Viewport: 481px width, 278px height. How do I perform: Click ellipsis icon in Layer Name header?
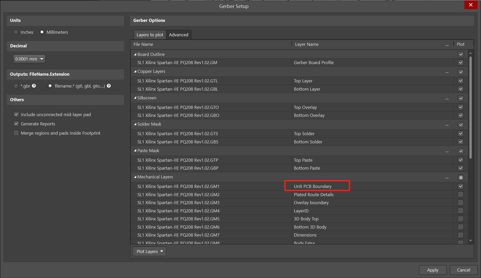point(447,45)
